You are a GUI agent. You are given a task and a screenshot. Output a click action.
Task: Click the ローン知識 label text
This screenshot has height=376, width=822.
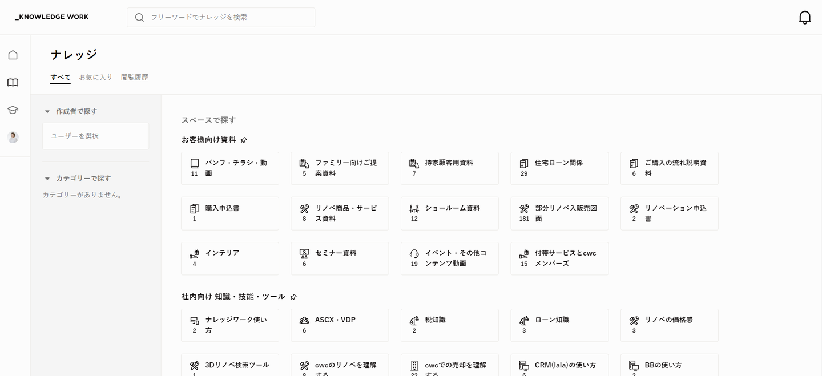click(552, 320)
